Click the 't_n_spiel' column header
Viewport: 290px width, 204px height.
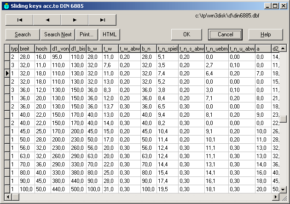[x=167, y=48]
